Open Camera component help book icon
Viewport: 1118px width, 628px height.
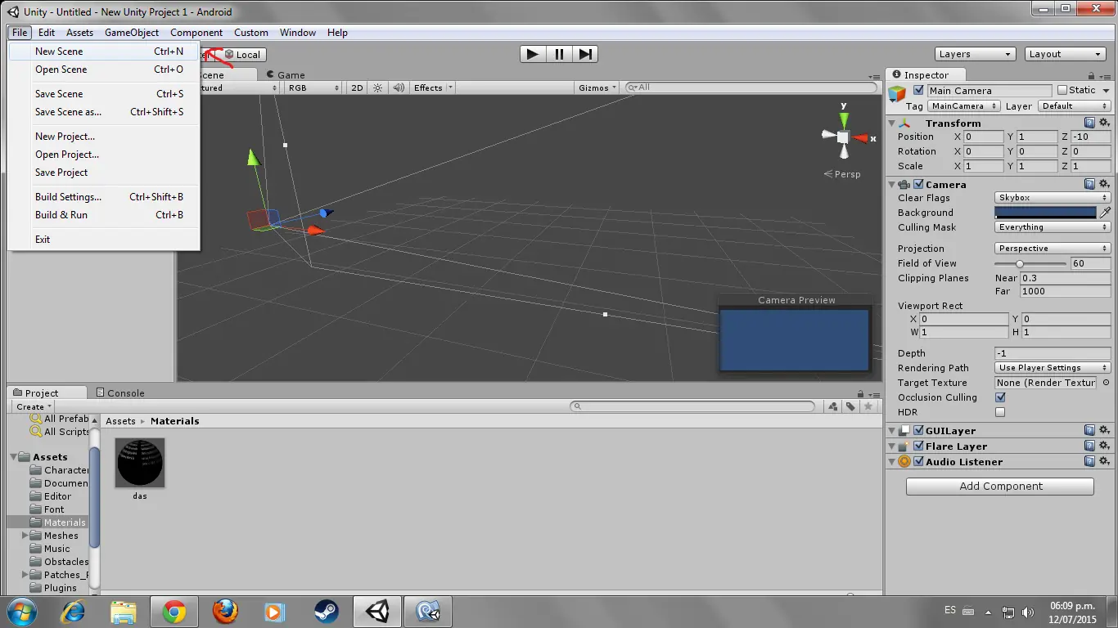(1089, 184)
